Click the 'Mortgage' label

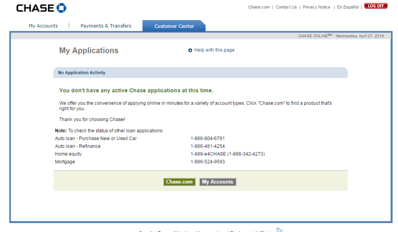click(x=65, y=162)
